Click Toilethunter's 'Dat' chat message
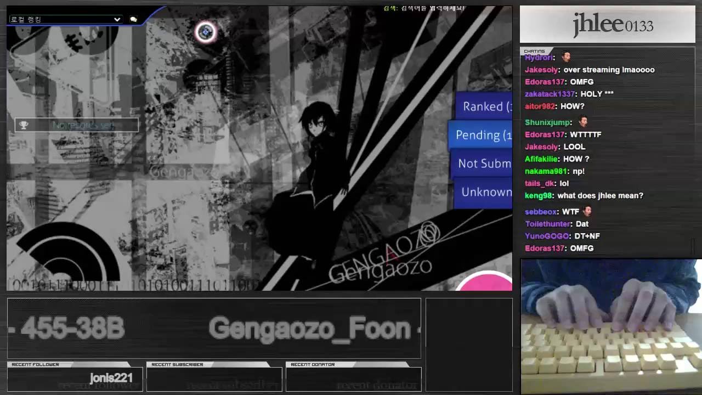This screenshot has height=395, width=702. point(582,224)
